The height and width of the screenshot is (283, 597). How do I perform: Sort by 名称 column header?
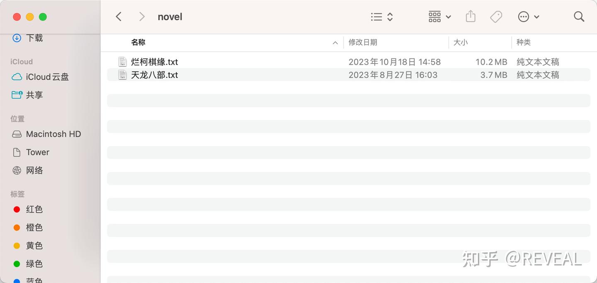(138, 42)
